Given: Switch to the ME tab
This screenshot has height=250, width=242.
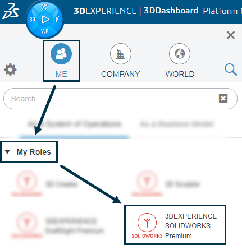Looking at the screenshot, I should click(x=61, y=61).
